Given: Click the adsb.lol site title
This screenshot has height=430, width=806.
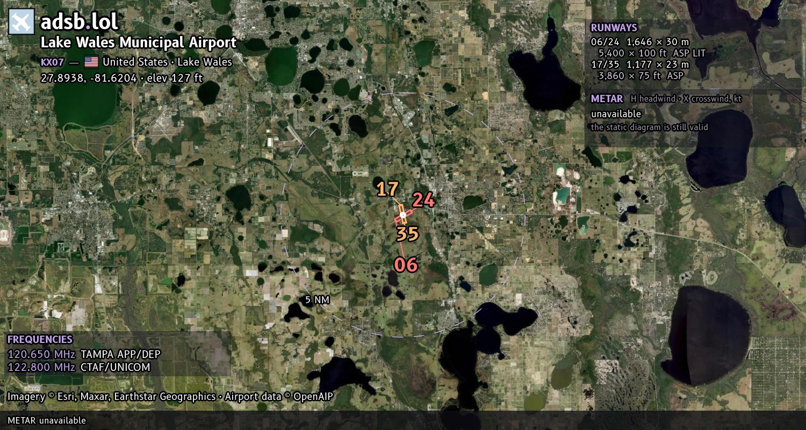Looking at the screenshot, I should click(80, 22).
